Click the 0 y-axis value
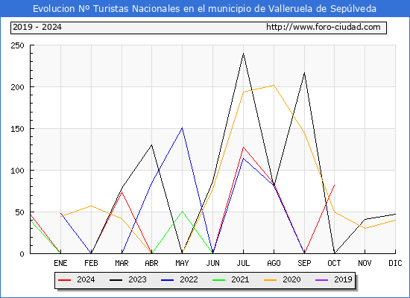This screenshot has width=410, height=298. coord(22,254)
